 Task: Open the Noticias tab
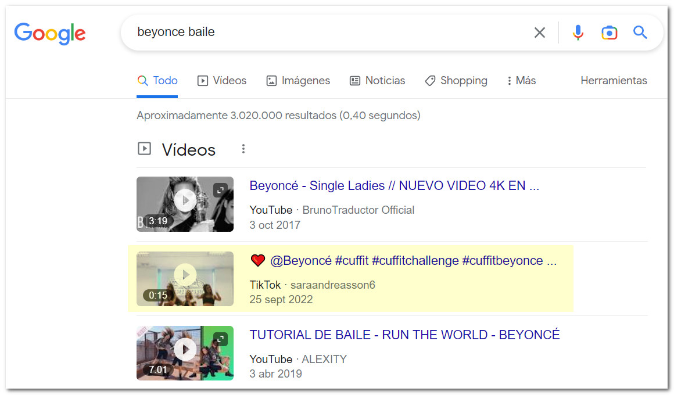(377, 81)
